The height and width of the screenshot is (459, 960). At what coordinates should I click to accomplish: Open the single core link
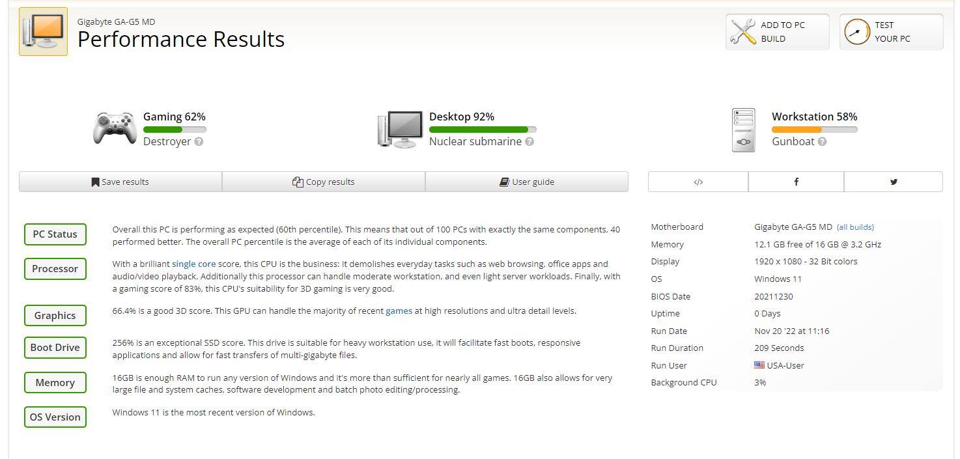(x=193, y=264)
